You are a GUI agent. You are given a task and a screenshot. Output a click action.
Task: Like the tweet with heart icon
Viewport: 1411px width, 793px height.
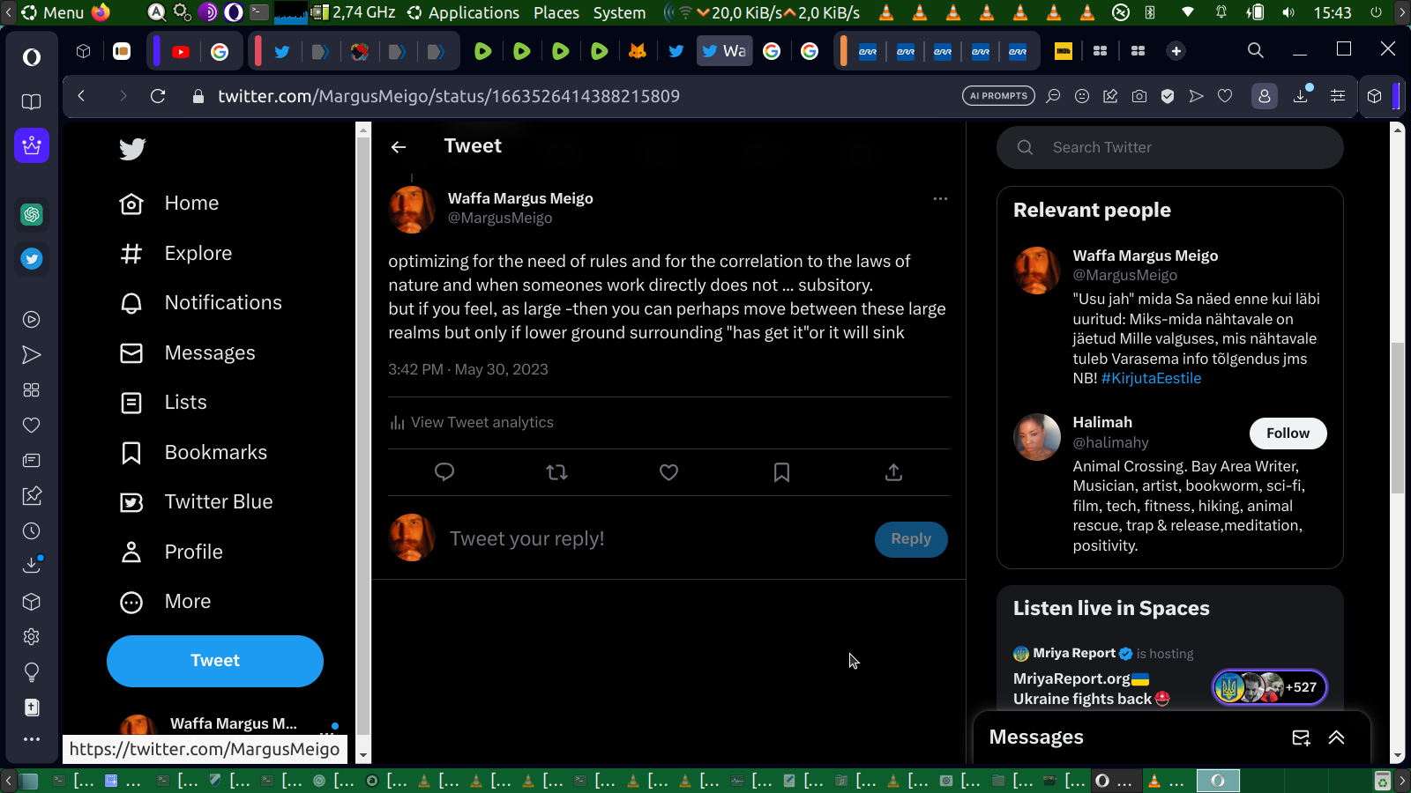[x=669, y=472]
